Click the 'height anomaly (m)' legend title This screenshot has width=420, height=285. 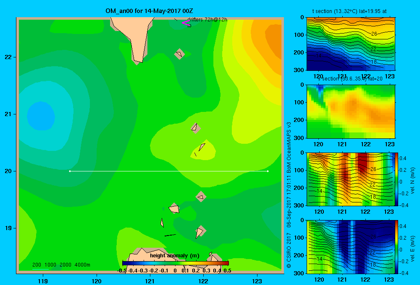click(x=175, y=256)
